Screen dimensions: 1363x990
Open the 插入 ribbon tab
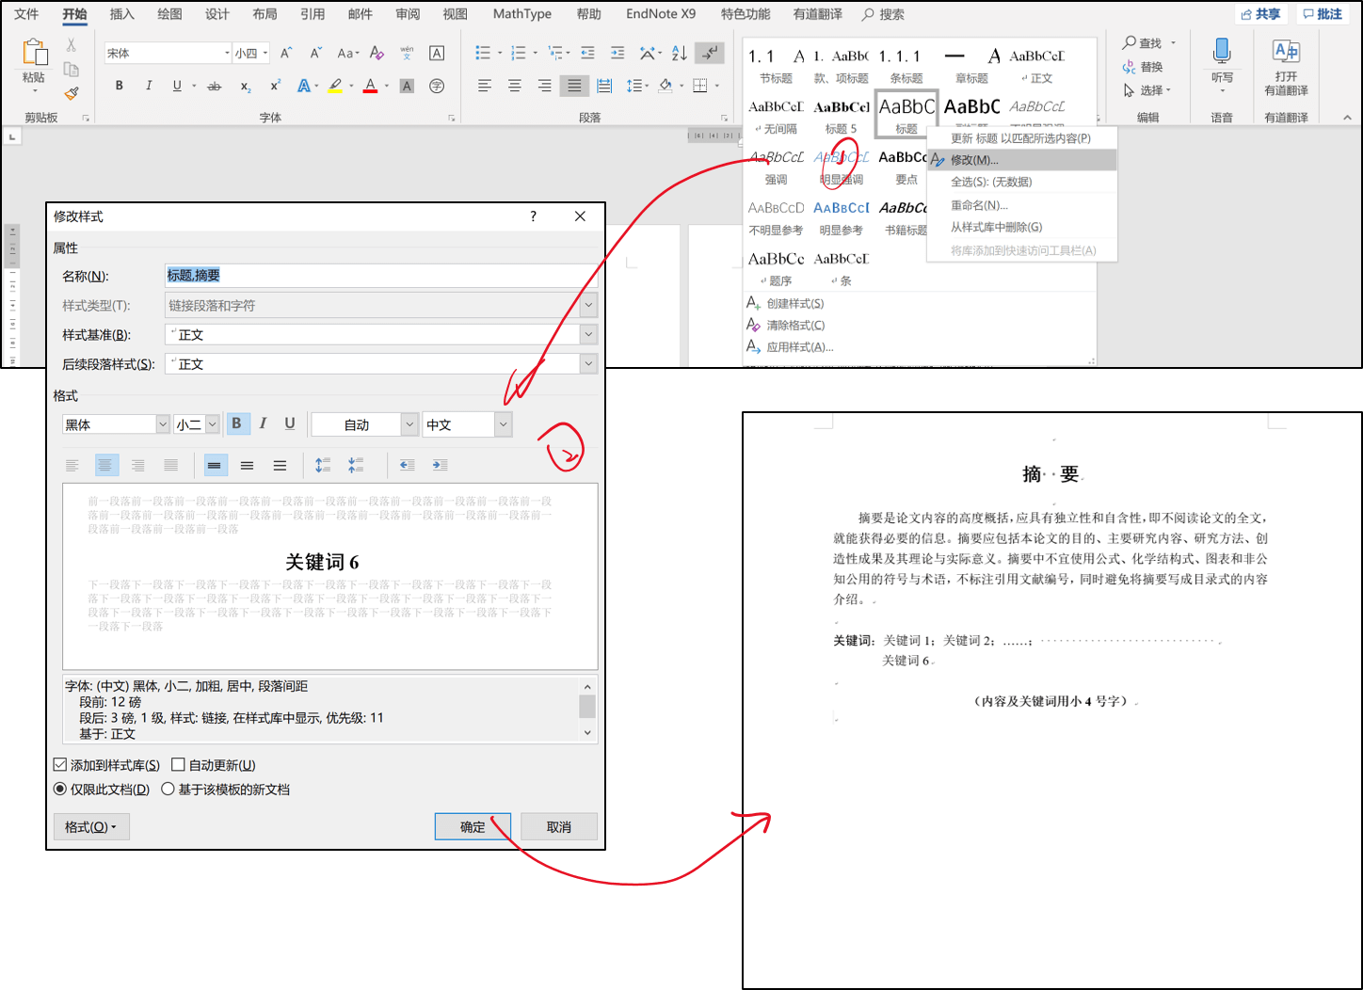(121, 14)
